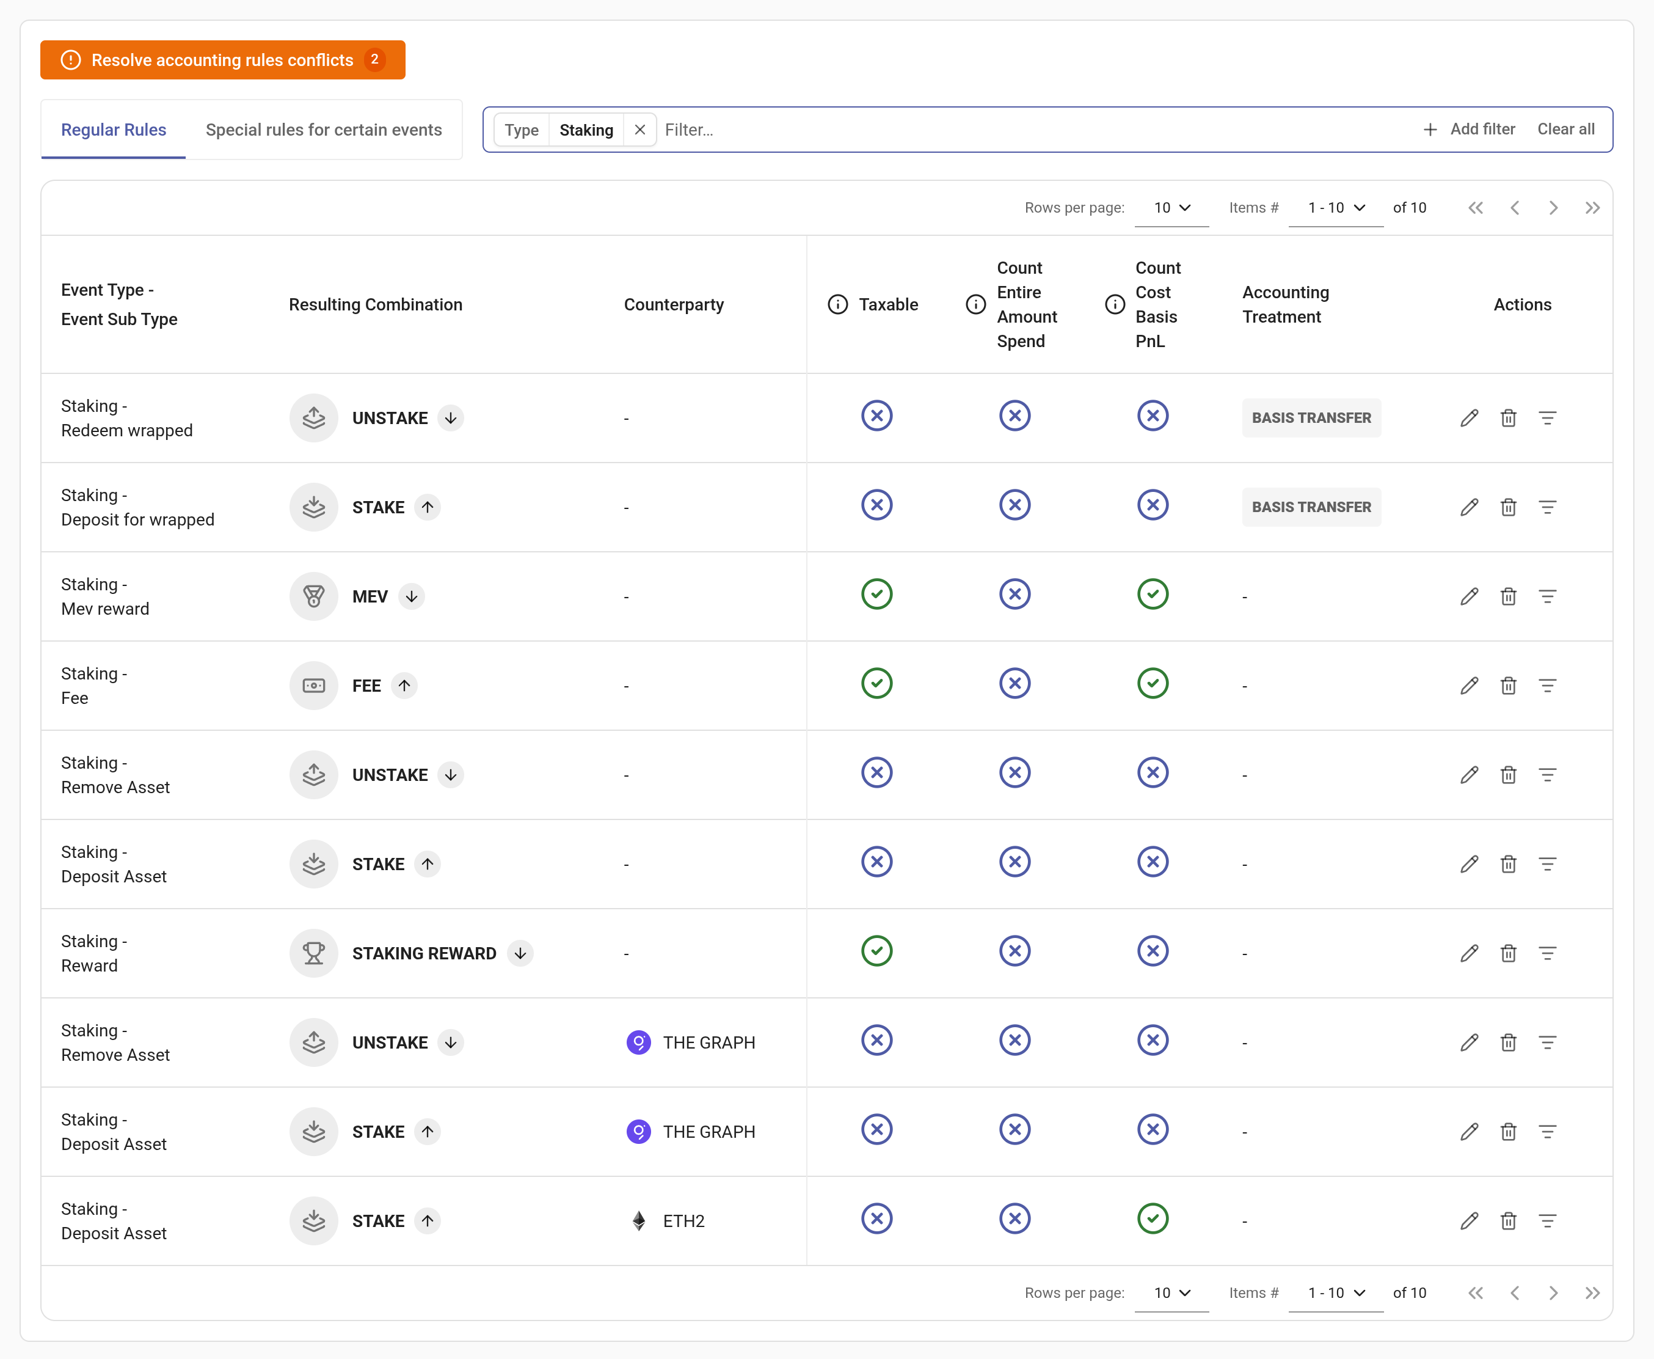Click the ETH2 ethereum logo
This screenshot has width=1654, height=1359.
coord(638,1222)
